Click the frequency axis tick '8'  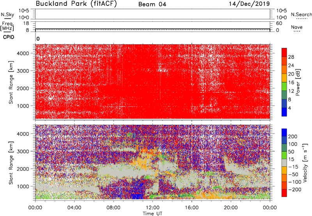coord(27,30)
